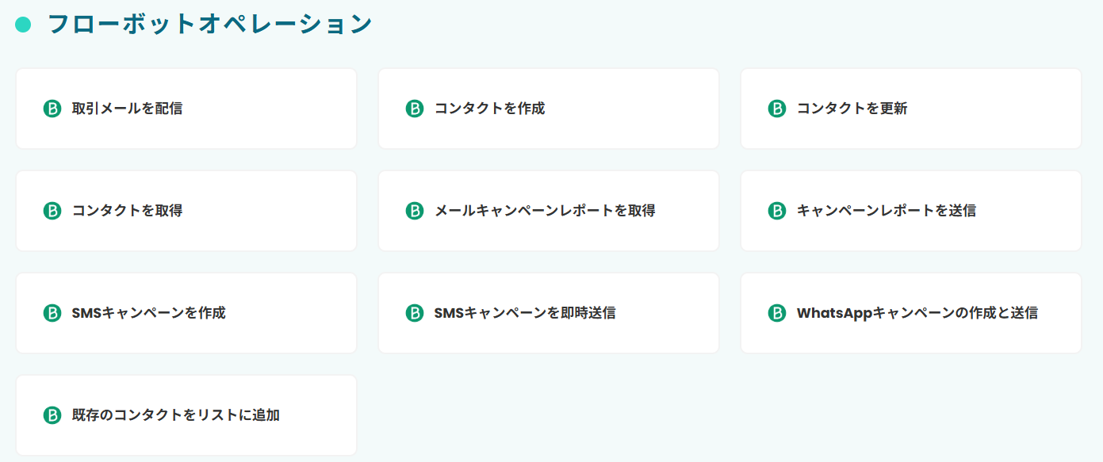The height and width of the screenshot is (462, 1103).
Task: Choose the コンタクトを更新 operation text
Action: click(852, 109)
